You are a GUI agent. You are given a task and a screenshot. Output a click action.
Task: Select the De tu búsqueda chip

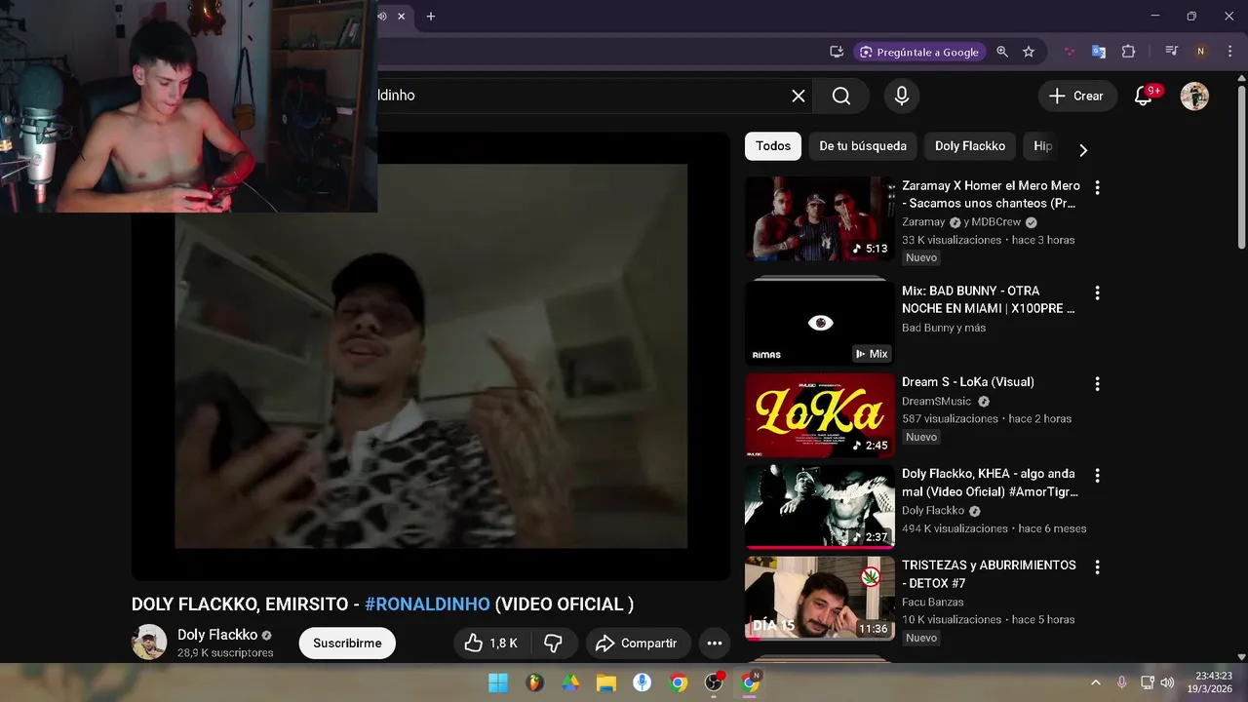pyautogui.click(x=863, y=146)
